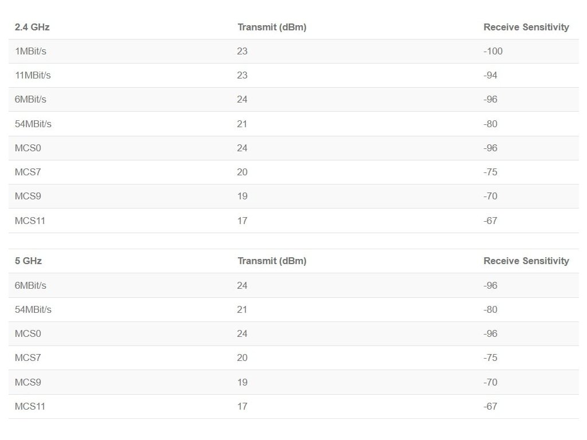
Task: Click Receive Sensitivity header in 2.4 GHz table
Action: point(526,27)
